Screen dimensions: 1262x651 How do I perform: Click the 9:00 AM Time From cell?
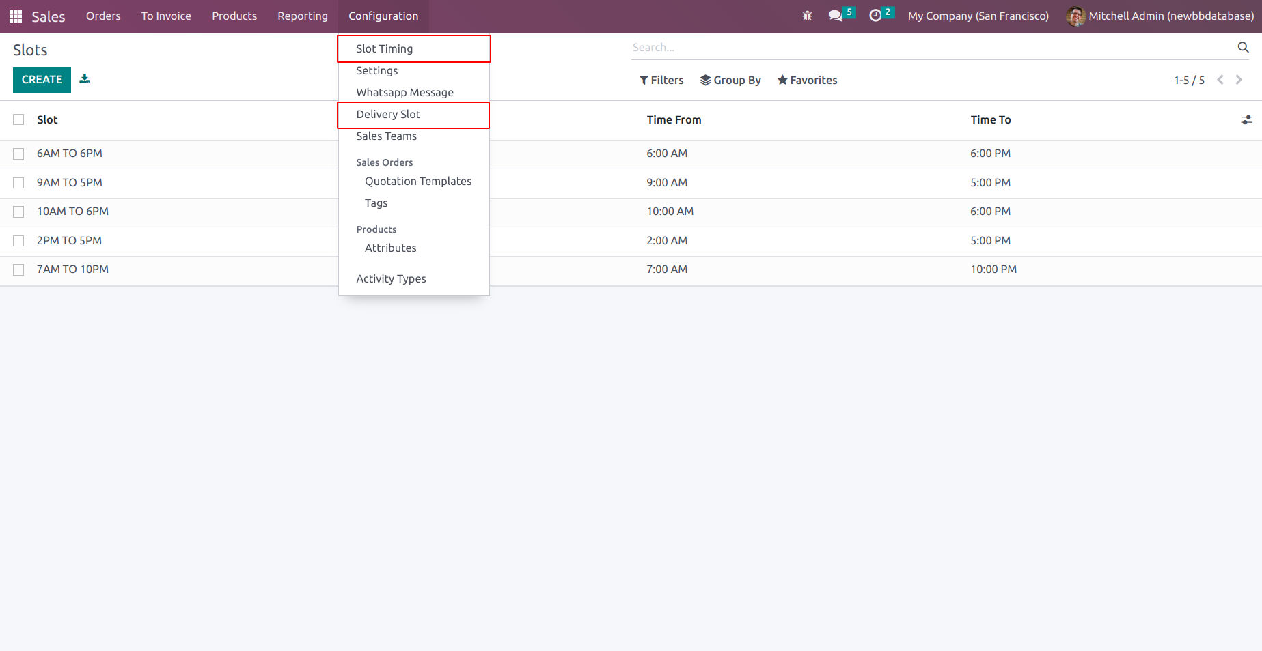[667, 183]
